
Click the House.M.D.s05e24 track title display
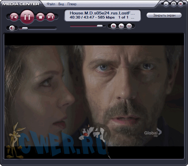pyautogui.click(x=102, y=13)
